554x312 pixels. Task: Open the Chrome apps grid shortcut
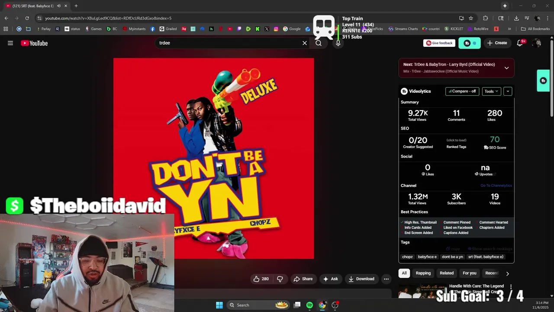point(6,29)
